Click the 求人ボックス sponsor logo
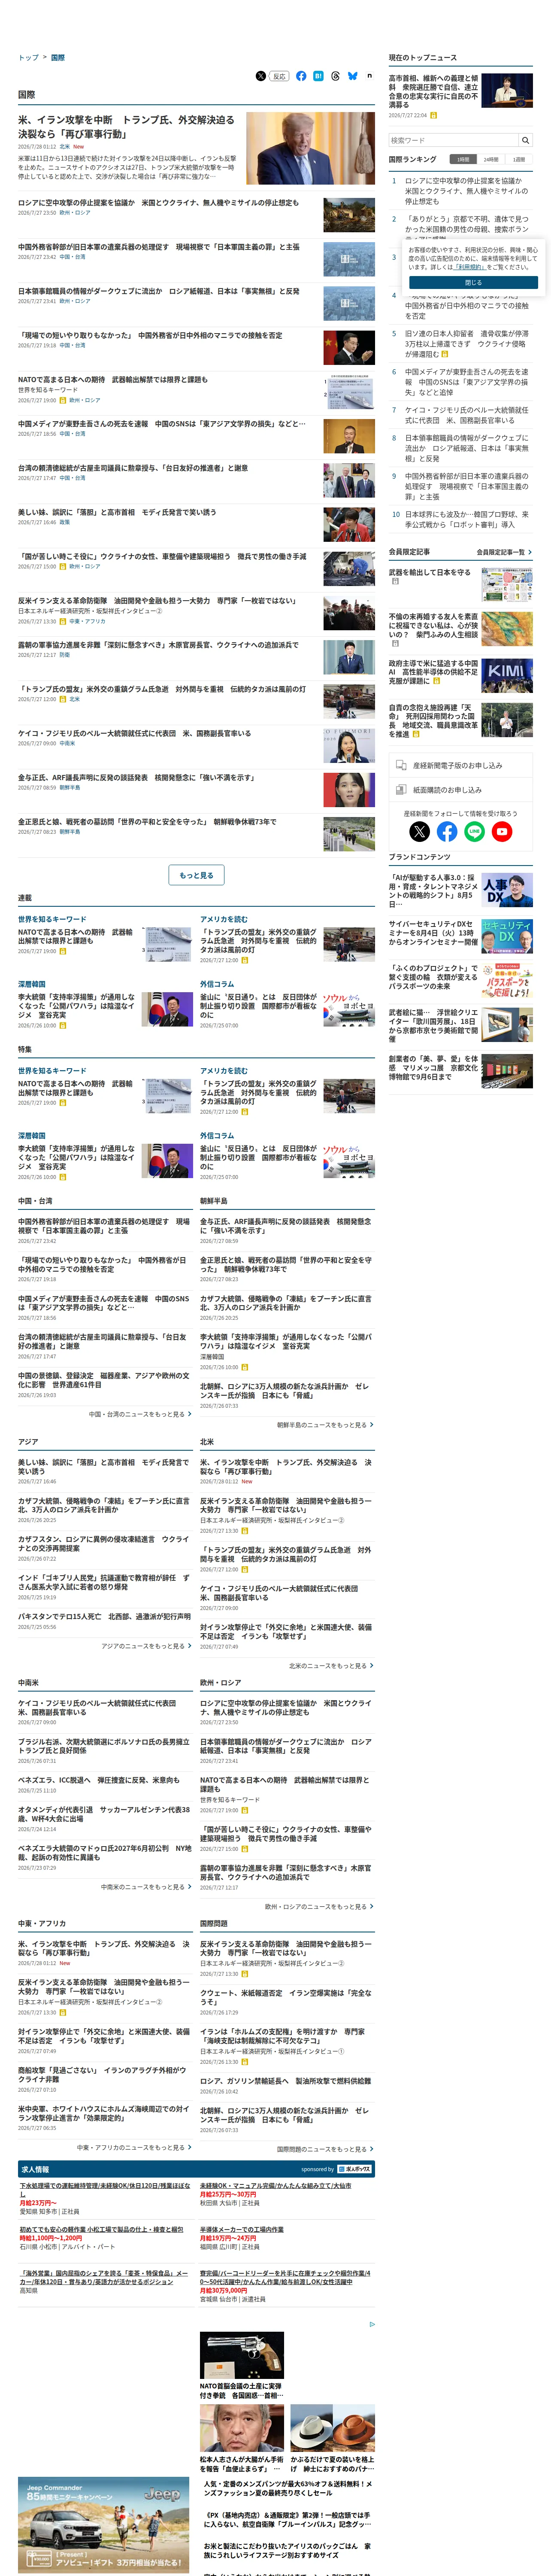 (355, 2169)
